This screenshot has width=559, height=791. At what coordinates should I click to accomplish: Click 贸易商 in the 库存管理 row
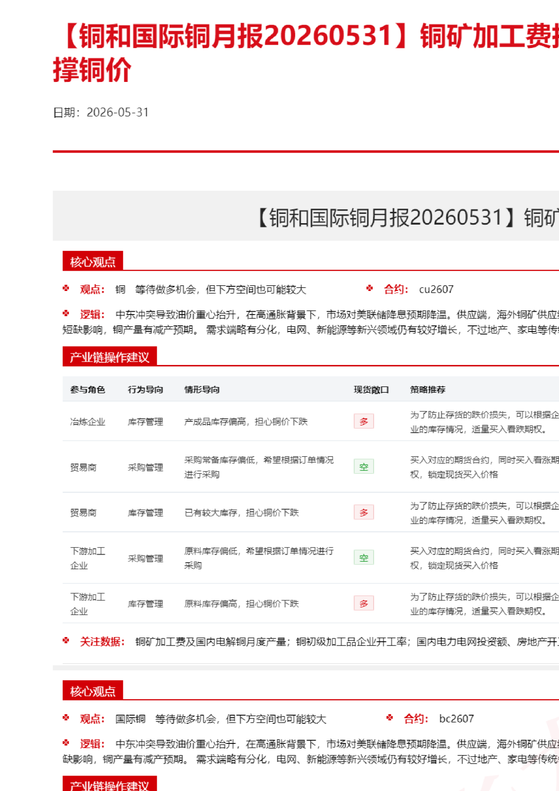(x=83, y=513)
